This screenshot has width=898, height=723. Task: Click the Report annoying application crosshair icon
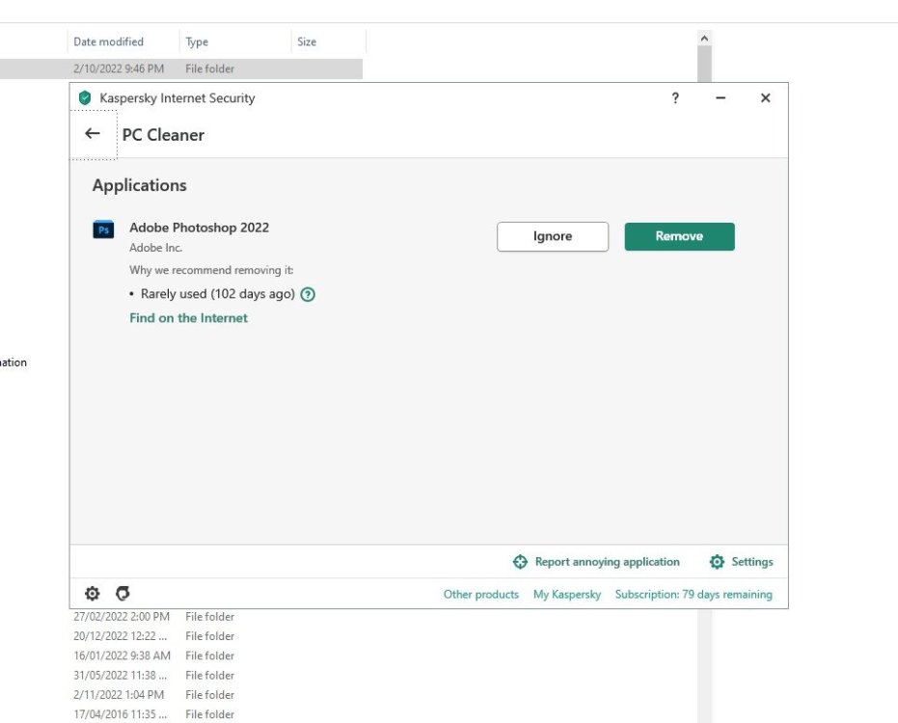520,562
